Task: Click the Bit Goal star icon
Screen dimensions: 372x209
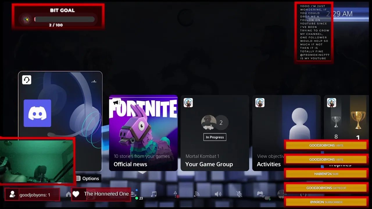Action: 26,19
